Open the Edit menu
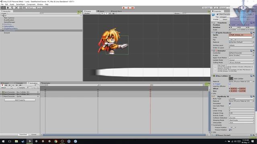 pos(6,4)
